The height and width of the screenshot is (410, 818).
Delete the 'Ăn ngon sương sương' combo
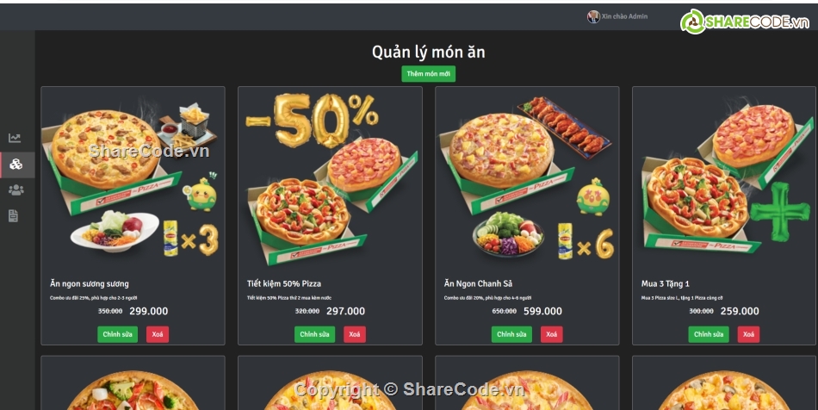click(x=158, y=334)
